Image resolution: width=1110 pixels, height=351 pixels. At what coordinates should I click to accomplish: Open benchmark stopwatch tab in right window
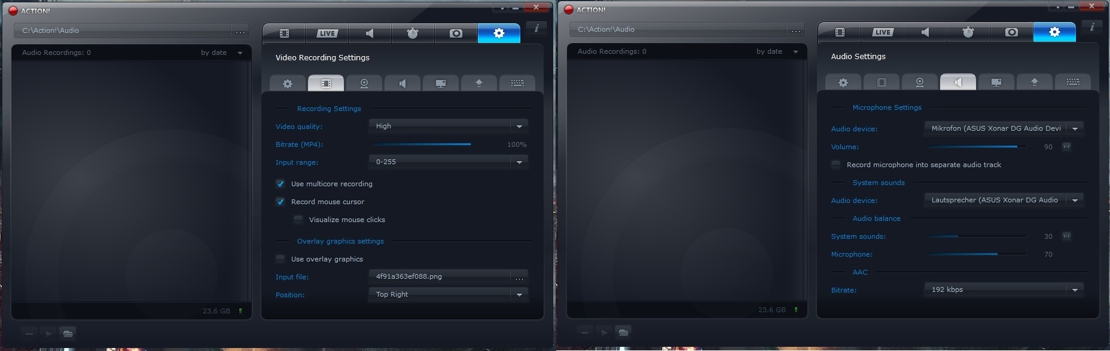tap(968, 32)
